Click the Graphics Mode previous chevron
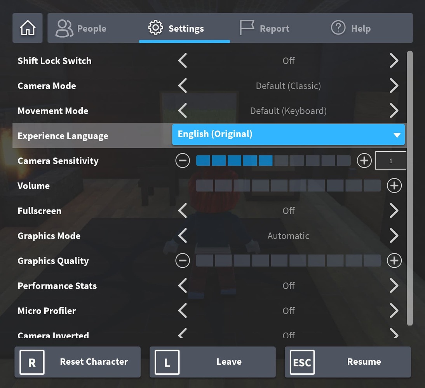This screenshot has height=388, width=425. point(182,236)
